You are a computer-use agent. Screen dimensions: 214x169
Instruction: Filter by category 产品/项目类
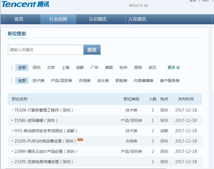[x=61, y=81]
